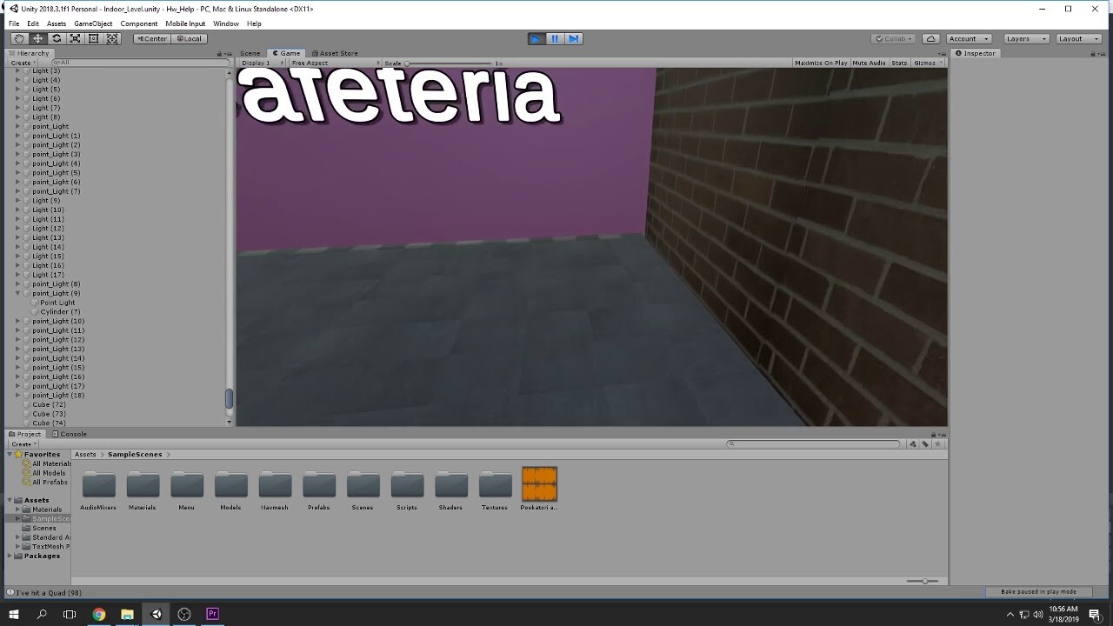The width and height of the screenshot is (1113, 626).
Task: Open the AudioMixers folder
Action: click(x=98, y=490)
